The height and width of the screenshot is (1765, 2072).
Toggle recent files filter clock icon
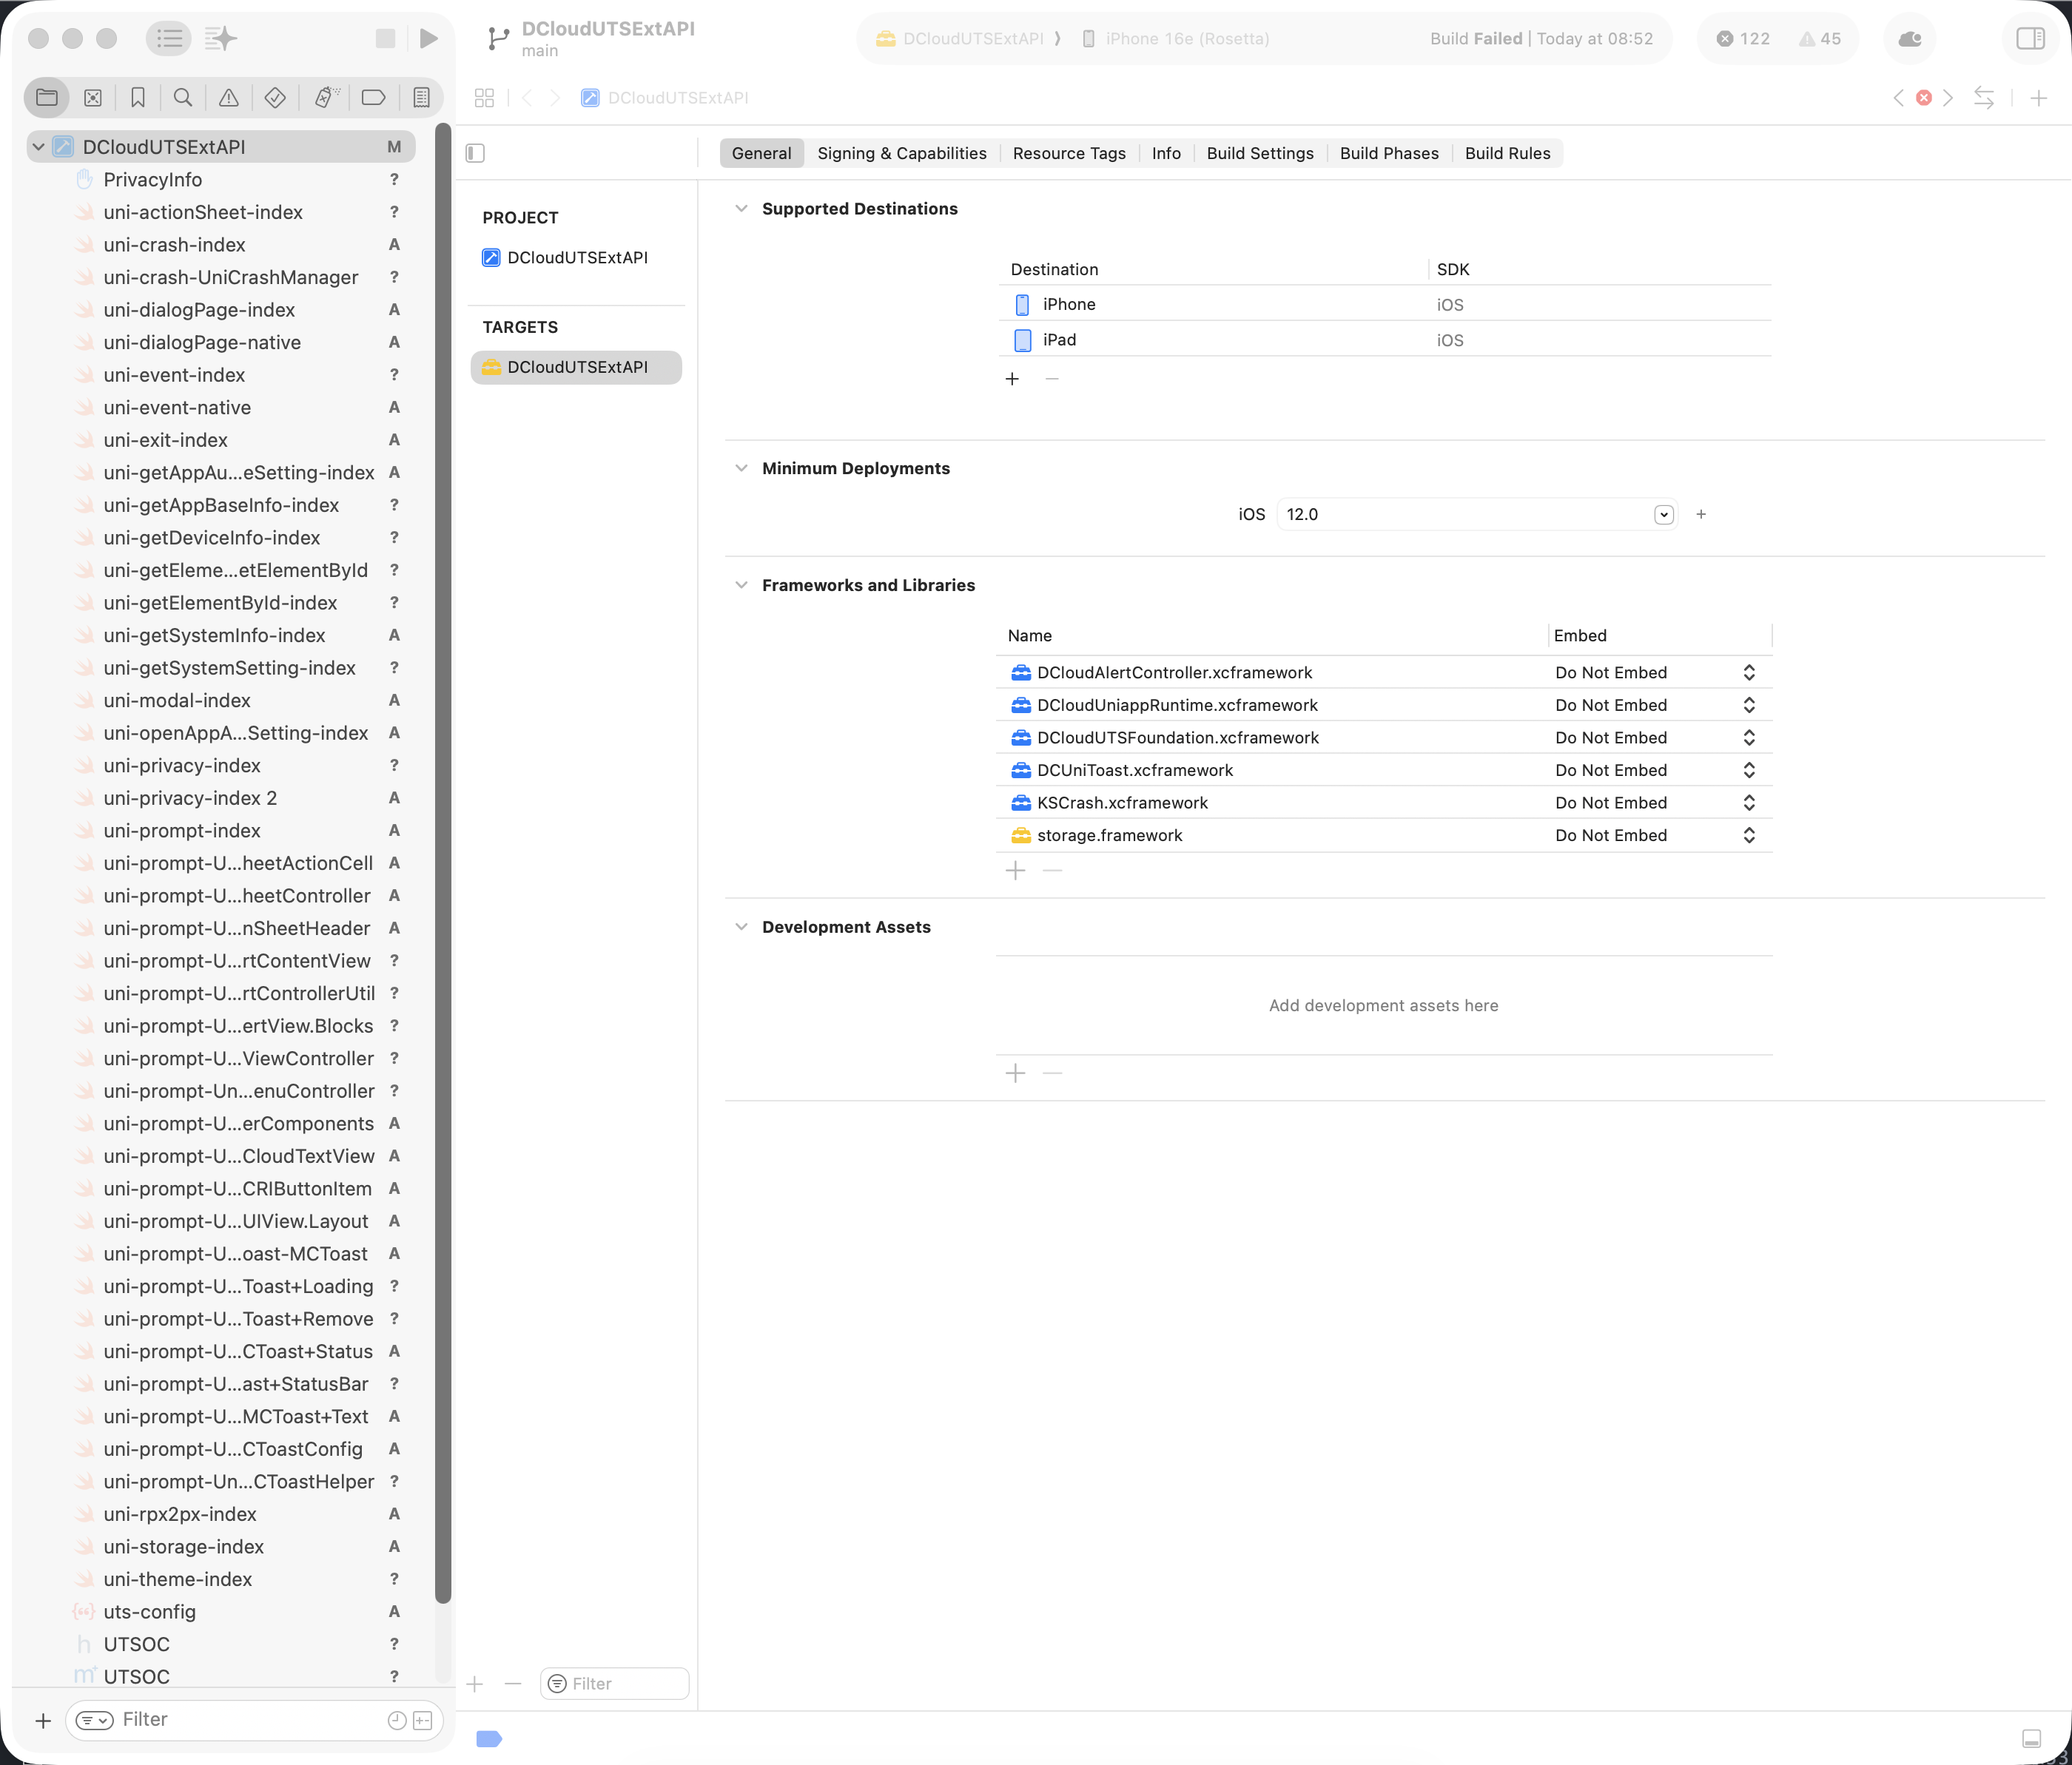tap(397, 1719)
